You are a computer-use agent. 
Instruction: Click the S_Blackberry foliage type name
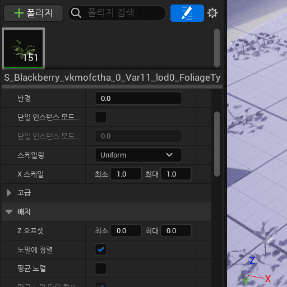point(112,77)
